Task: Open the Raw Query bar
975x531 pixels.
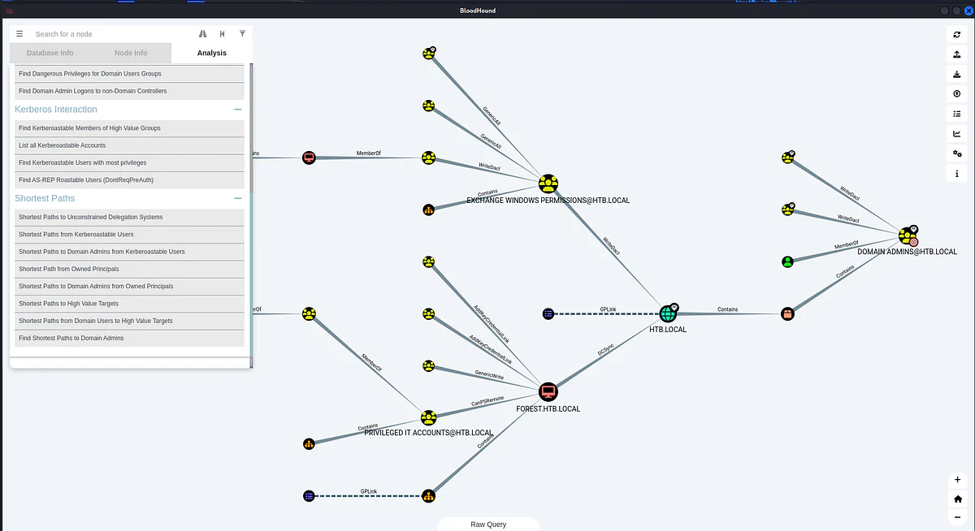Action: pyautogui.click(x=488, y=525)
